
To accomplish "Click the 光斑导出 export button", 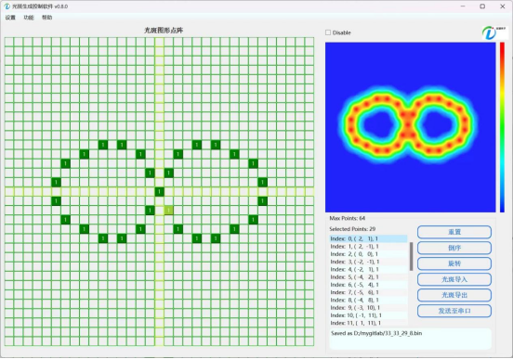I will point(454,295).
